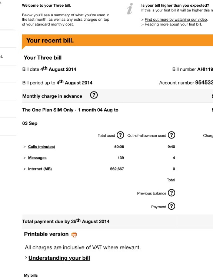Expand the Calls (minutes) row arrow
This screenshot has height=280, width=213.
tap(24, 147)
